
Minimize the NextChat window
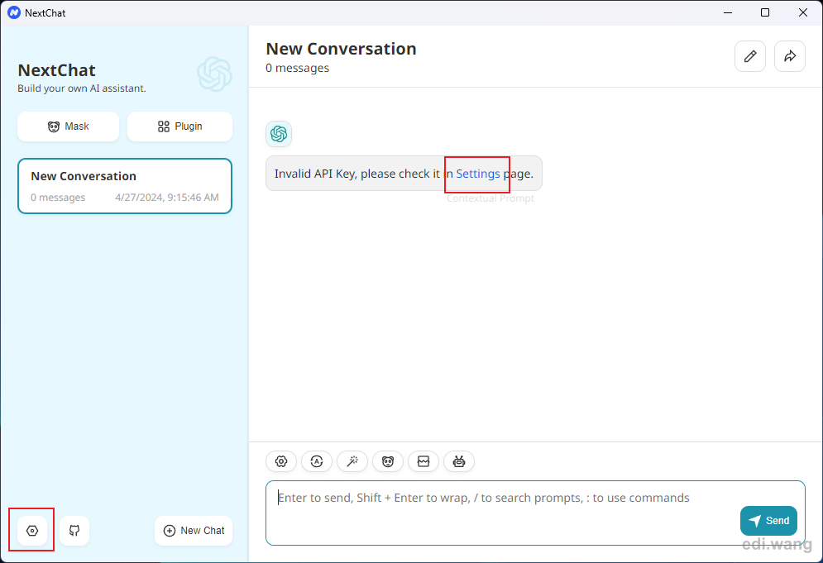(x=728, y=12)
